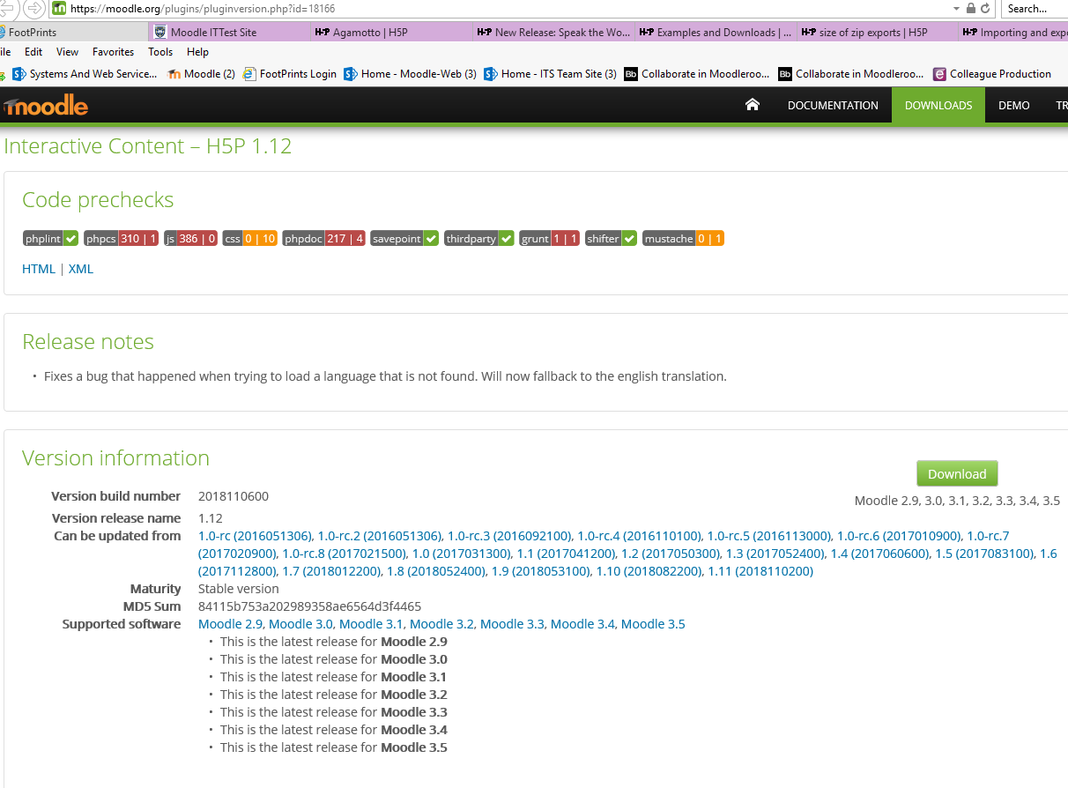Screen dimensions: 1068x788
Task: Click the thirdparty precheck badge
Action: [x=479, y=239]
